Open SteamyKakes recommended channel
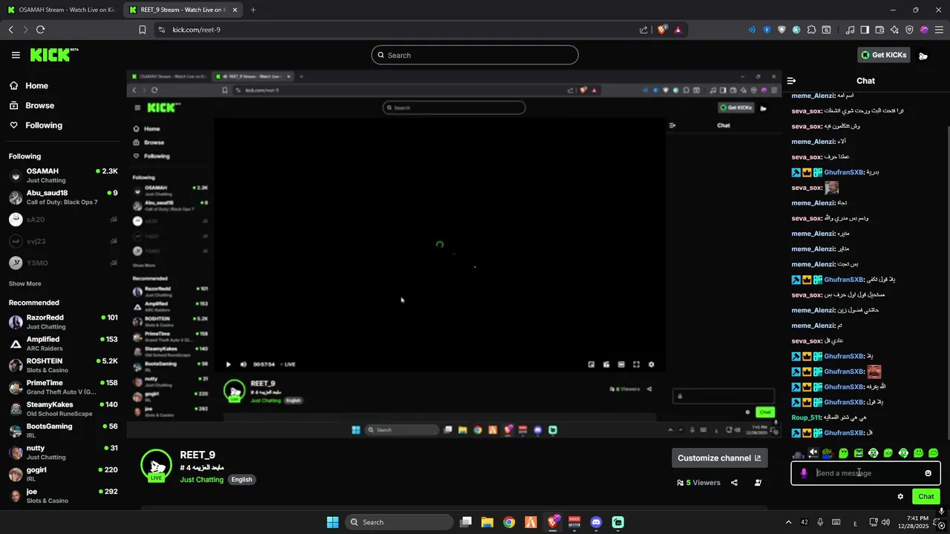950x534 pixels. pos(63,409)
